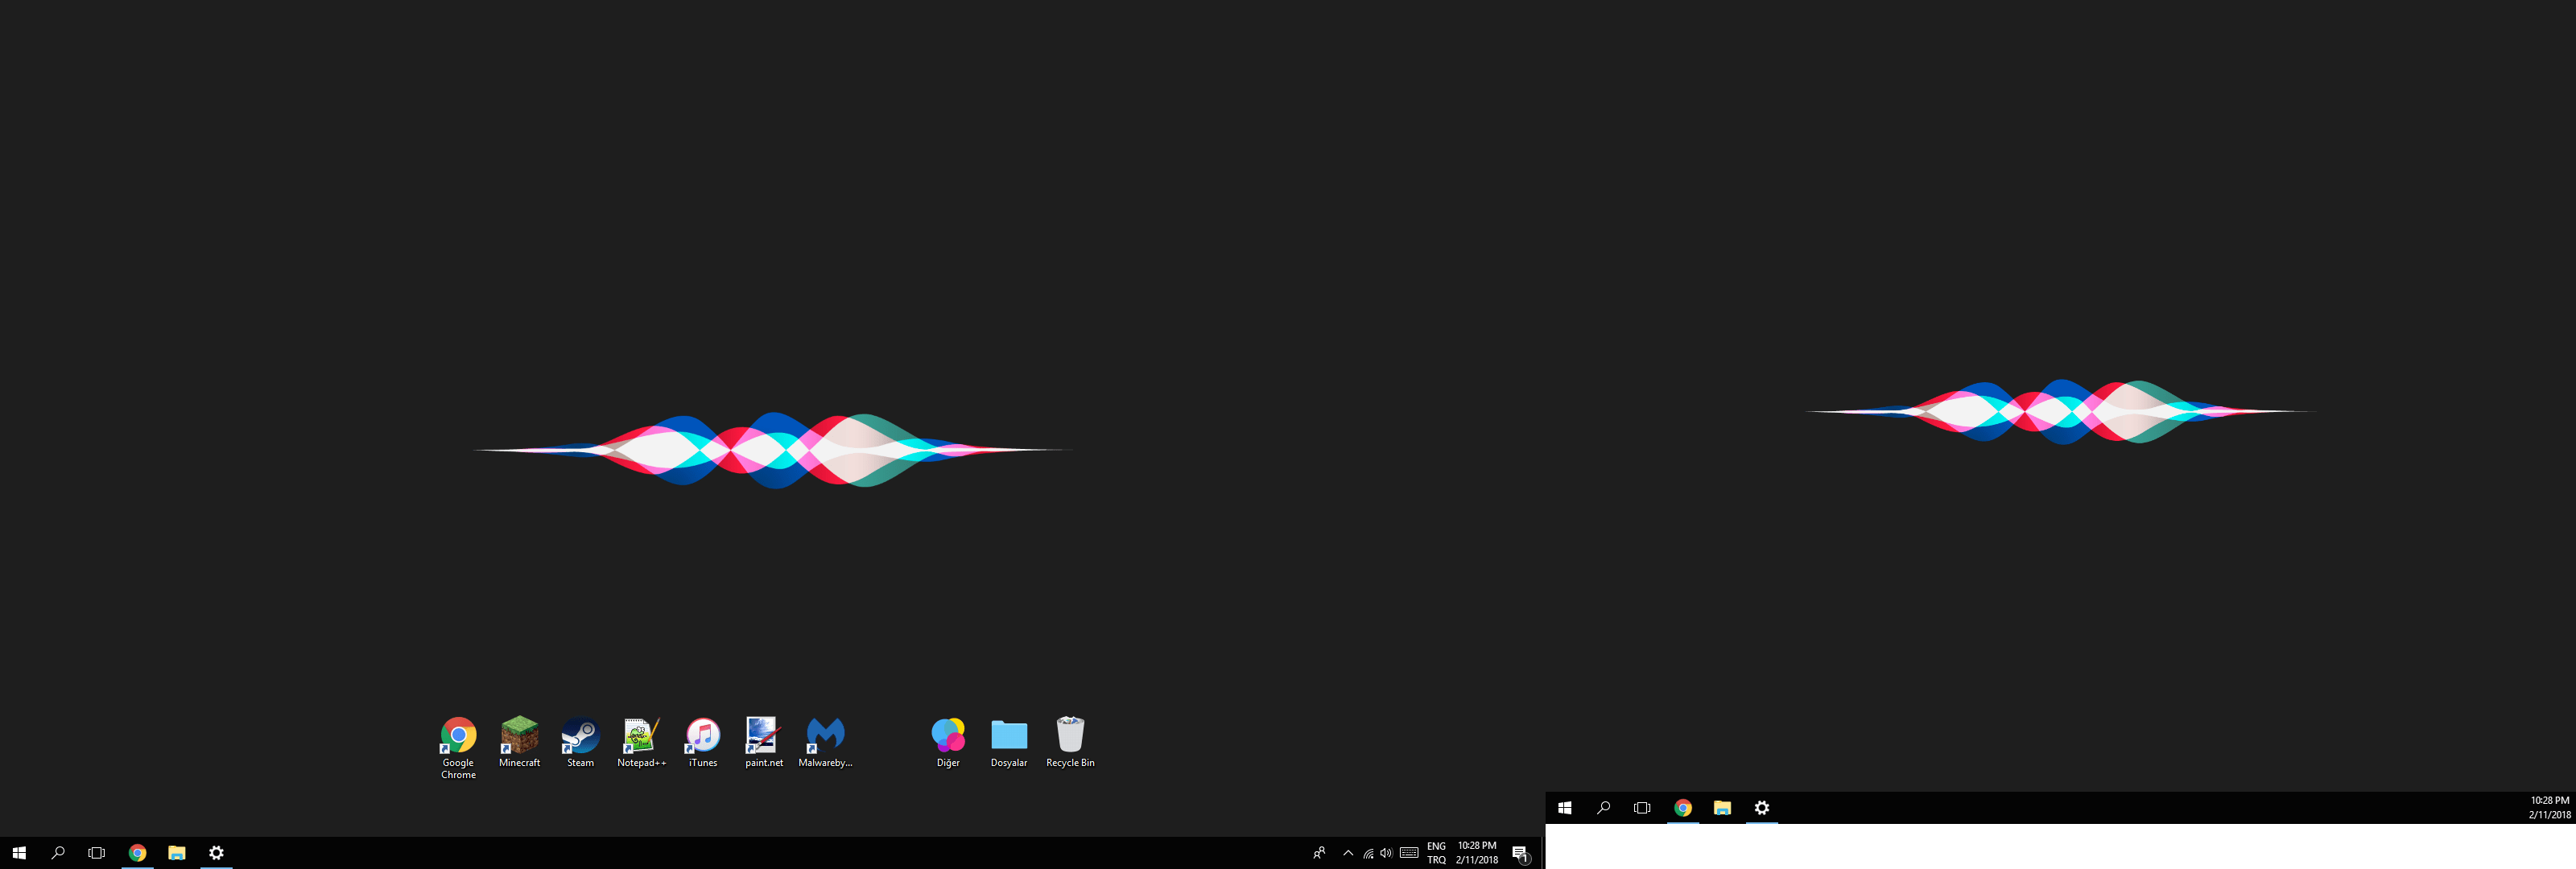Screen dimensions: 2576x869
Task: Toggle the touch keyboard tray icon
Action: pos(1409,853)
